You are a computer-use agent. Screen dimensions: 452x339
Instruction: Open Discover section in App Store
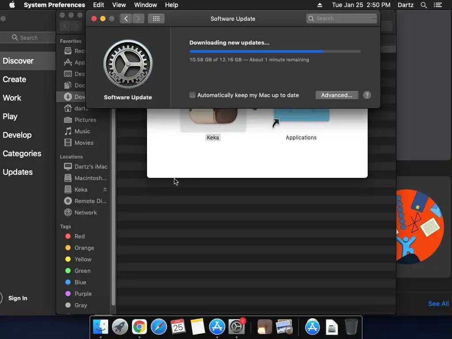click(x=28, y=61)
